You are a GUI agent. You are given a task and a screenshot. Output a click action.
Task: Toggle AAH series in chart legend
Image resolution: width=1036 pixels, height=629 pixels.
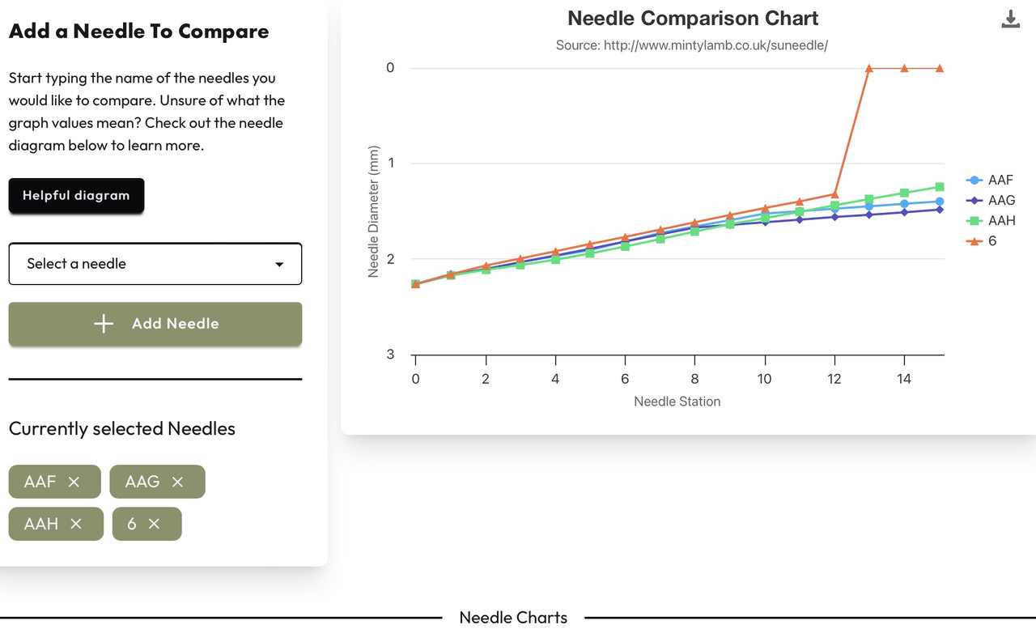[x=1001, y=221]
